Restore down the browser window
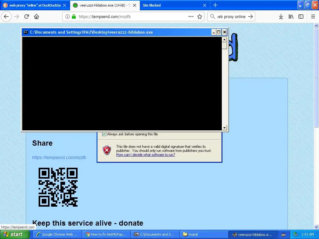The image size is (319, 239). 308,5
